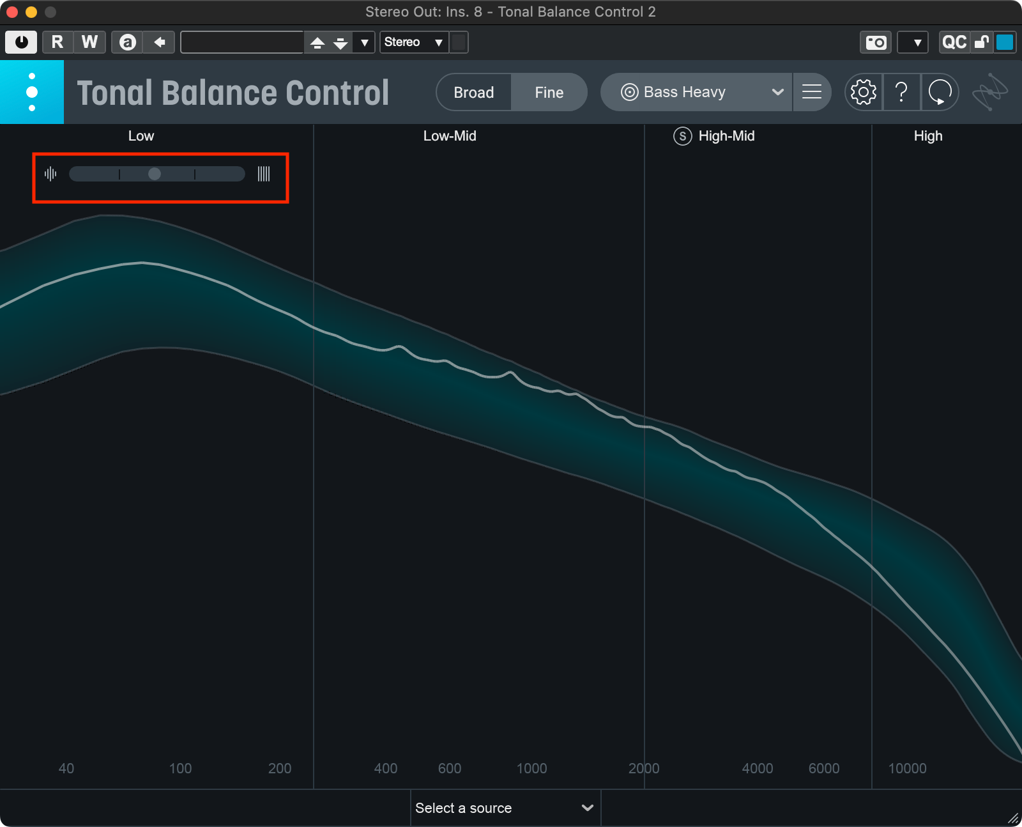Open the Bass Heavy target curve dropdown

pos(697,92)
